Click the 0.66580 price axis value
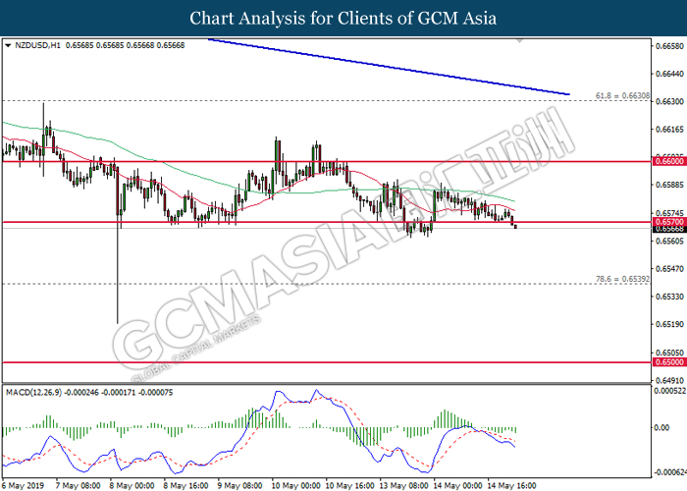 click(669, 46)
